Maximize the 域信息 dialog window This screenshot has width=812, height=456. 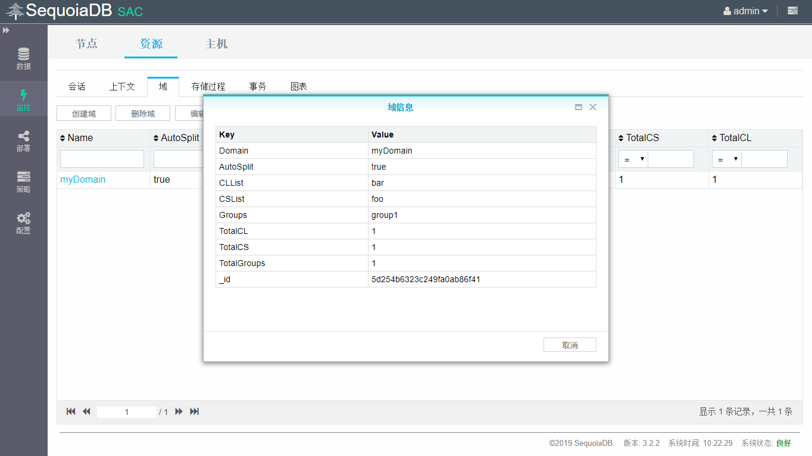click(578, 107)
